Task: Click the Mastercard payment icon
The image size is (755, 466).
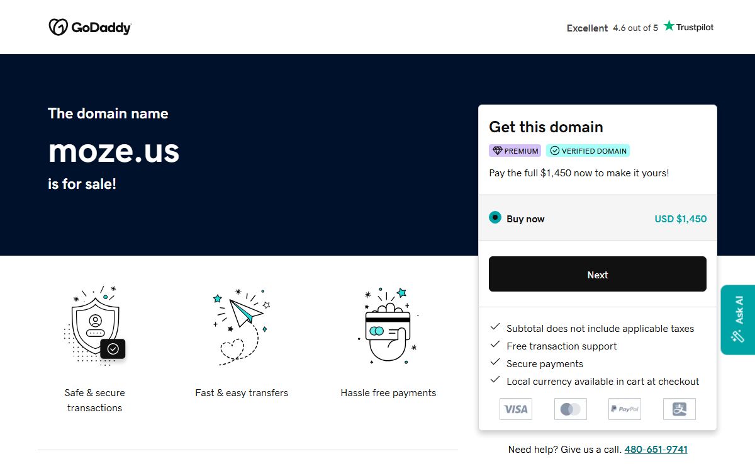Action: pos(571,409)
